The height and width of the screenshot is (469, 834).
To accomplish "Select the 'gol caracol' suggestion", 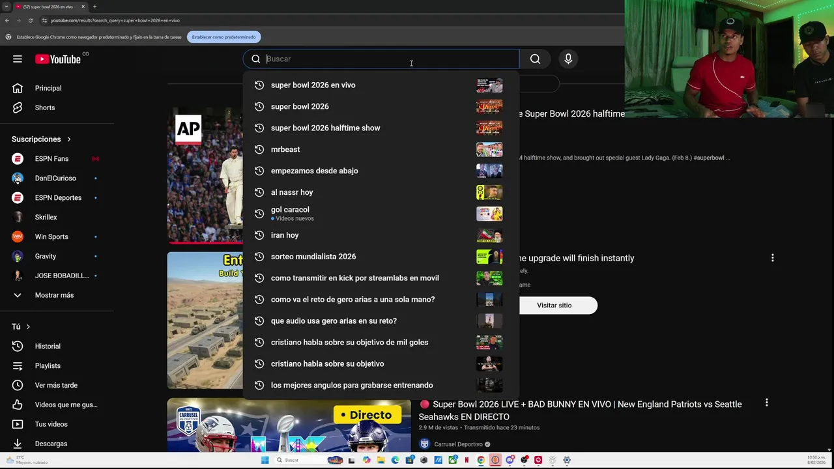I will point(381,214).
